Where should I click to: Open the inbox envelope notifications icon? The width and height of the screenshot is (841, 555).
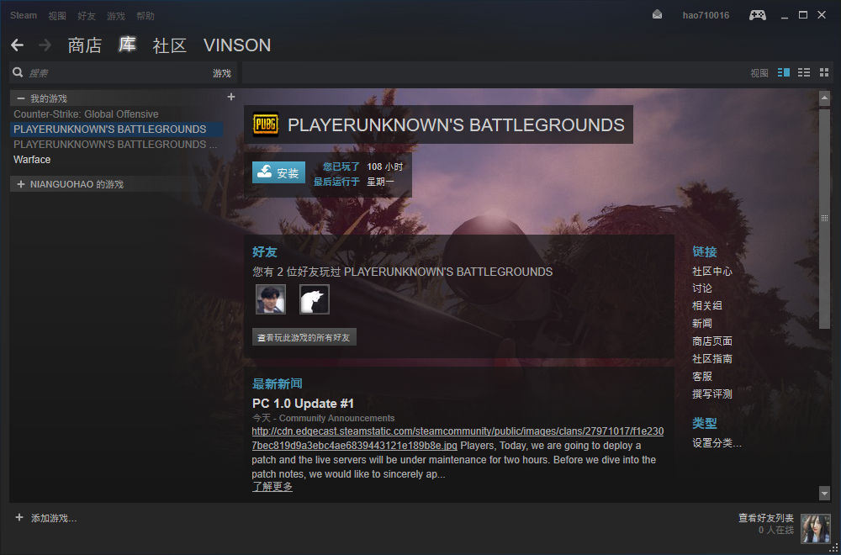(x=657, y=15)
